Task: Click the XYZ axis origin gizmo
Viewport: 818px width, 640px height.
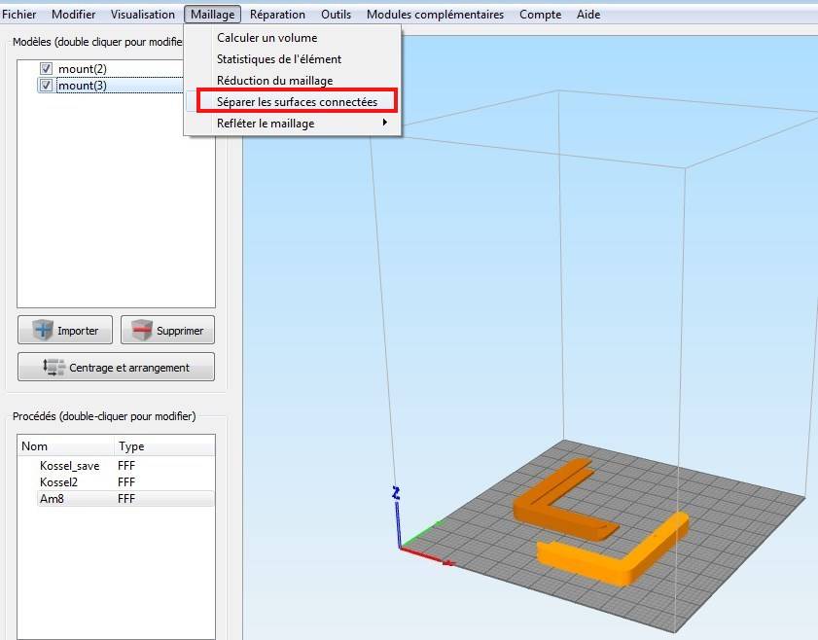Action: pyautogui.click(x=400, y=546)
